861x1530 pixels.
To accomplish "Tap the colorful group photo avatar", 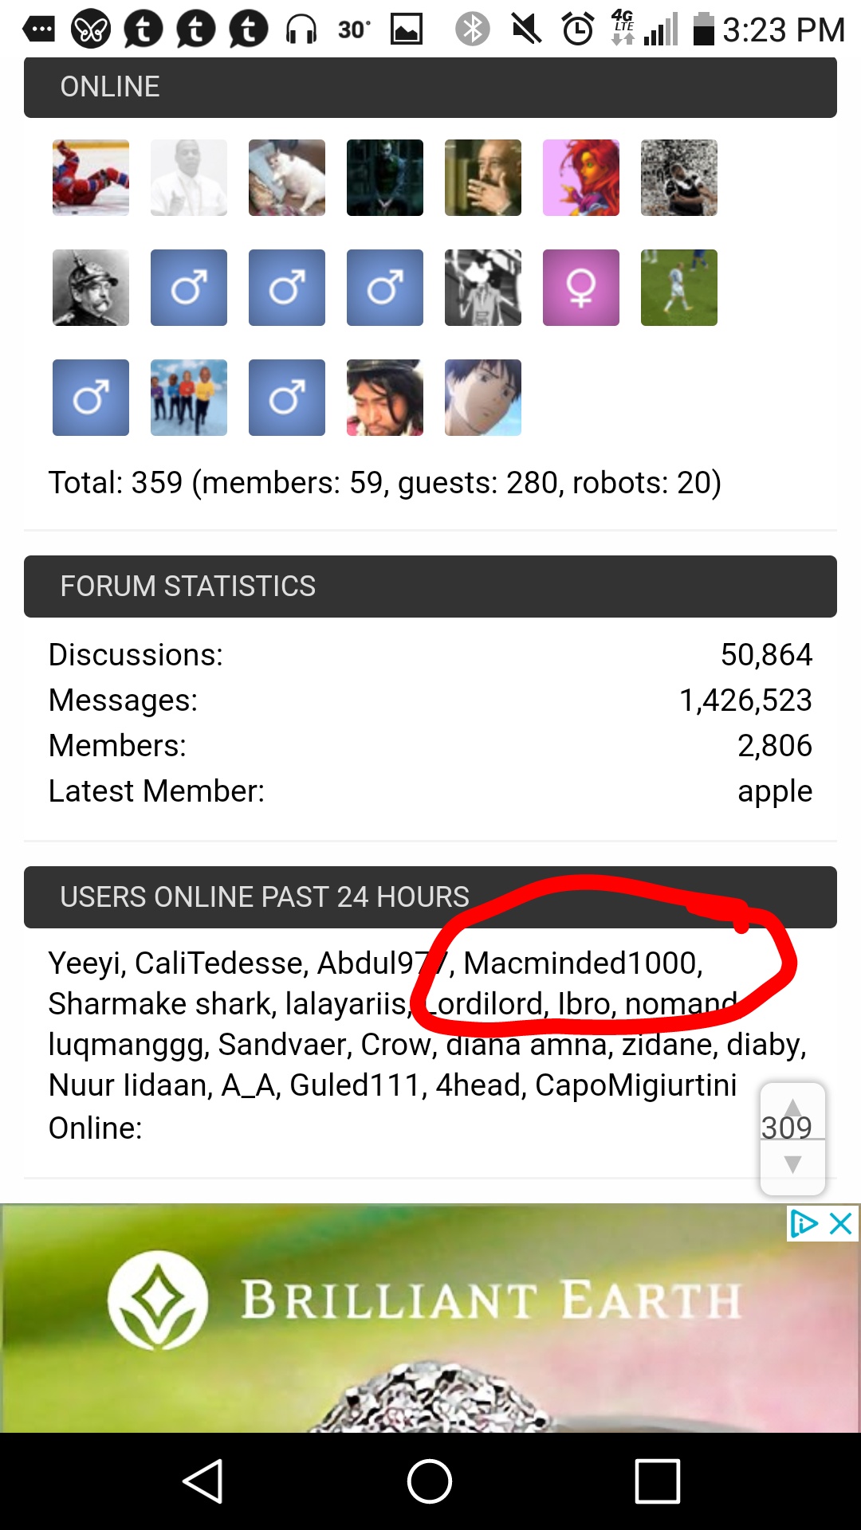I will 189,398.
